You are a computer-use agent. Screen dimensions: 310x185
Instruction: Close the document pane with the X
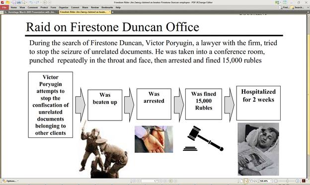tap(308, 12)
